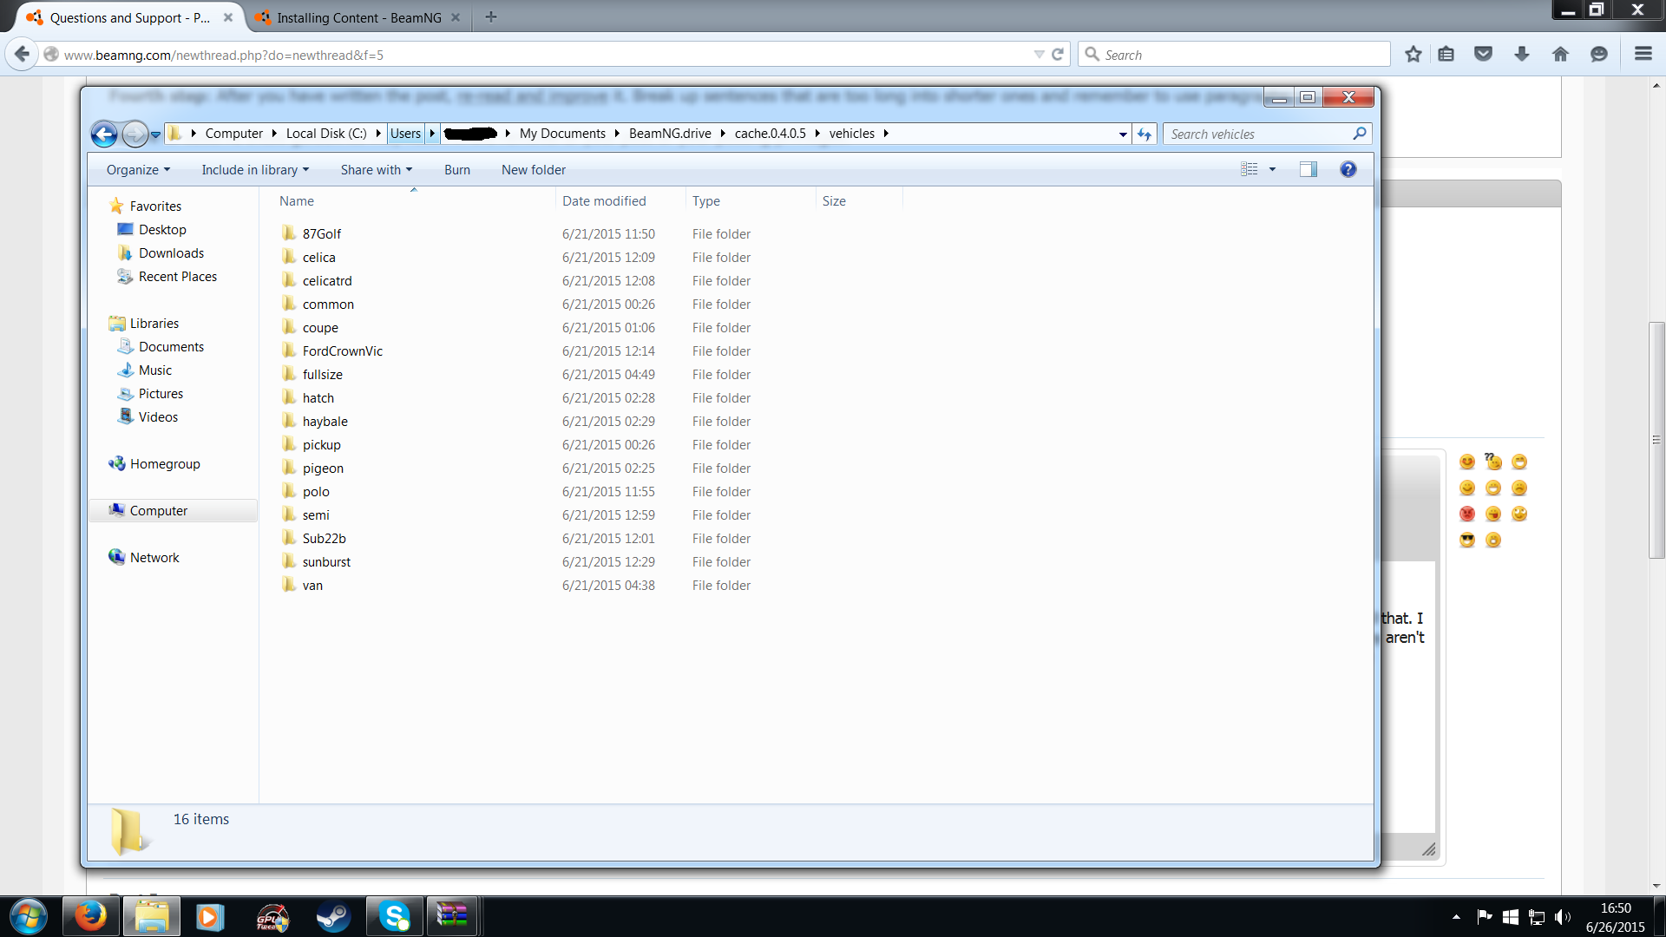Open Explorer help question mark

pos(1348,169)
